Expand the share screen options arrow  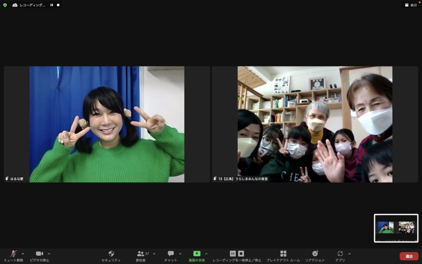(x=206, y=254)
